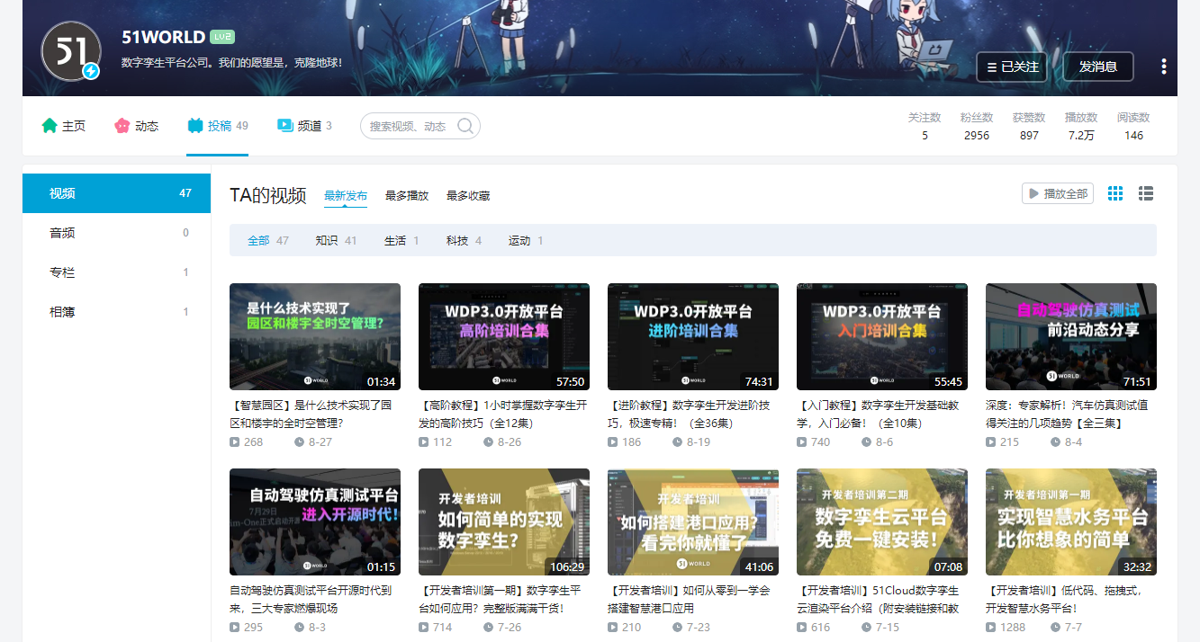Click the 粉丝数 2956 stat

[977, 126]
